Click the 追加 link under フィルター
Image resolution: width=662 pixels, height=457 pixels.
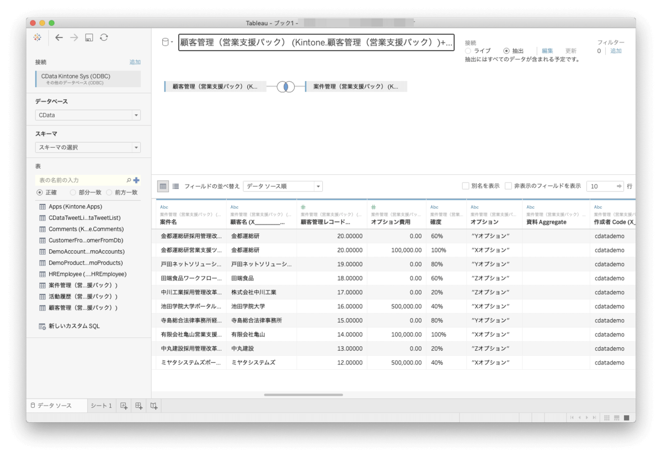616,51
